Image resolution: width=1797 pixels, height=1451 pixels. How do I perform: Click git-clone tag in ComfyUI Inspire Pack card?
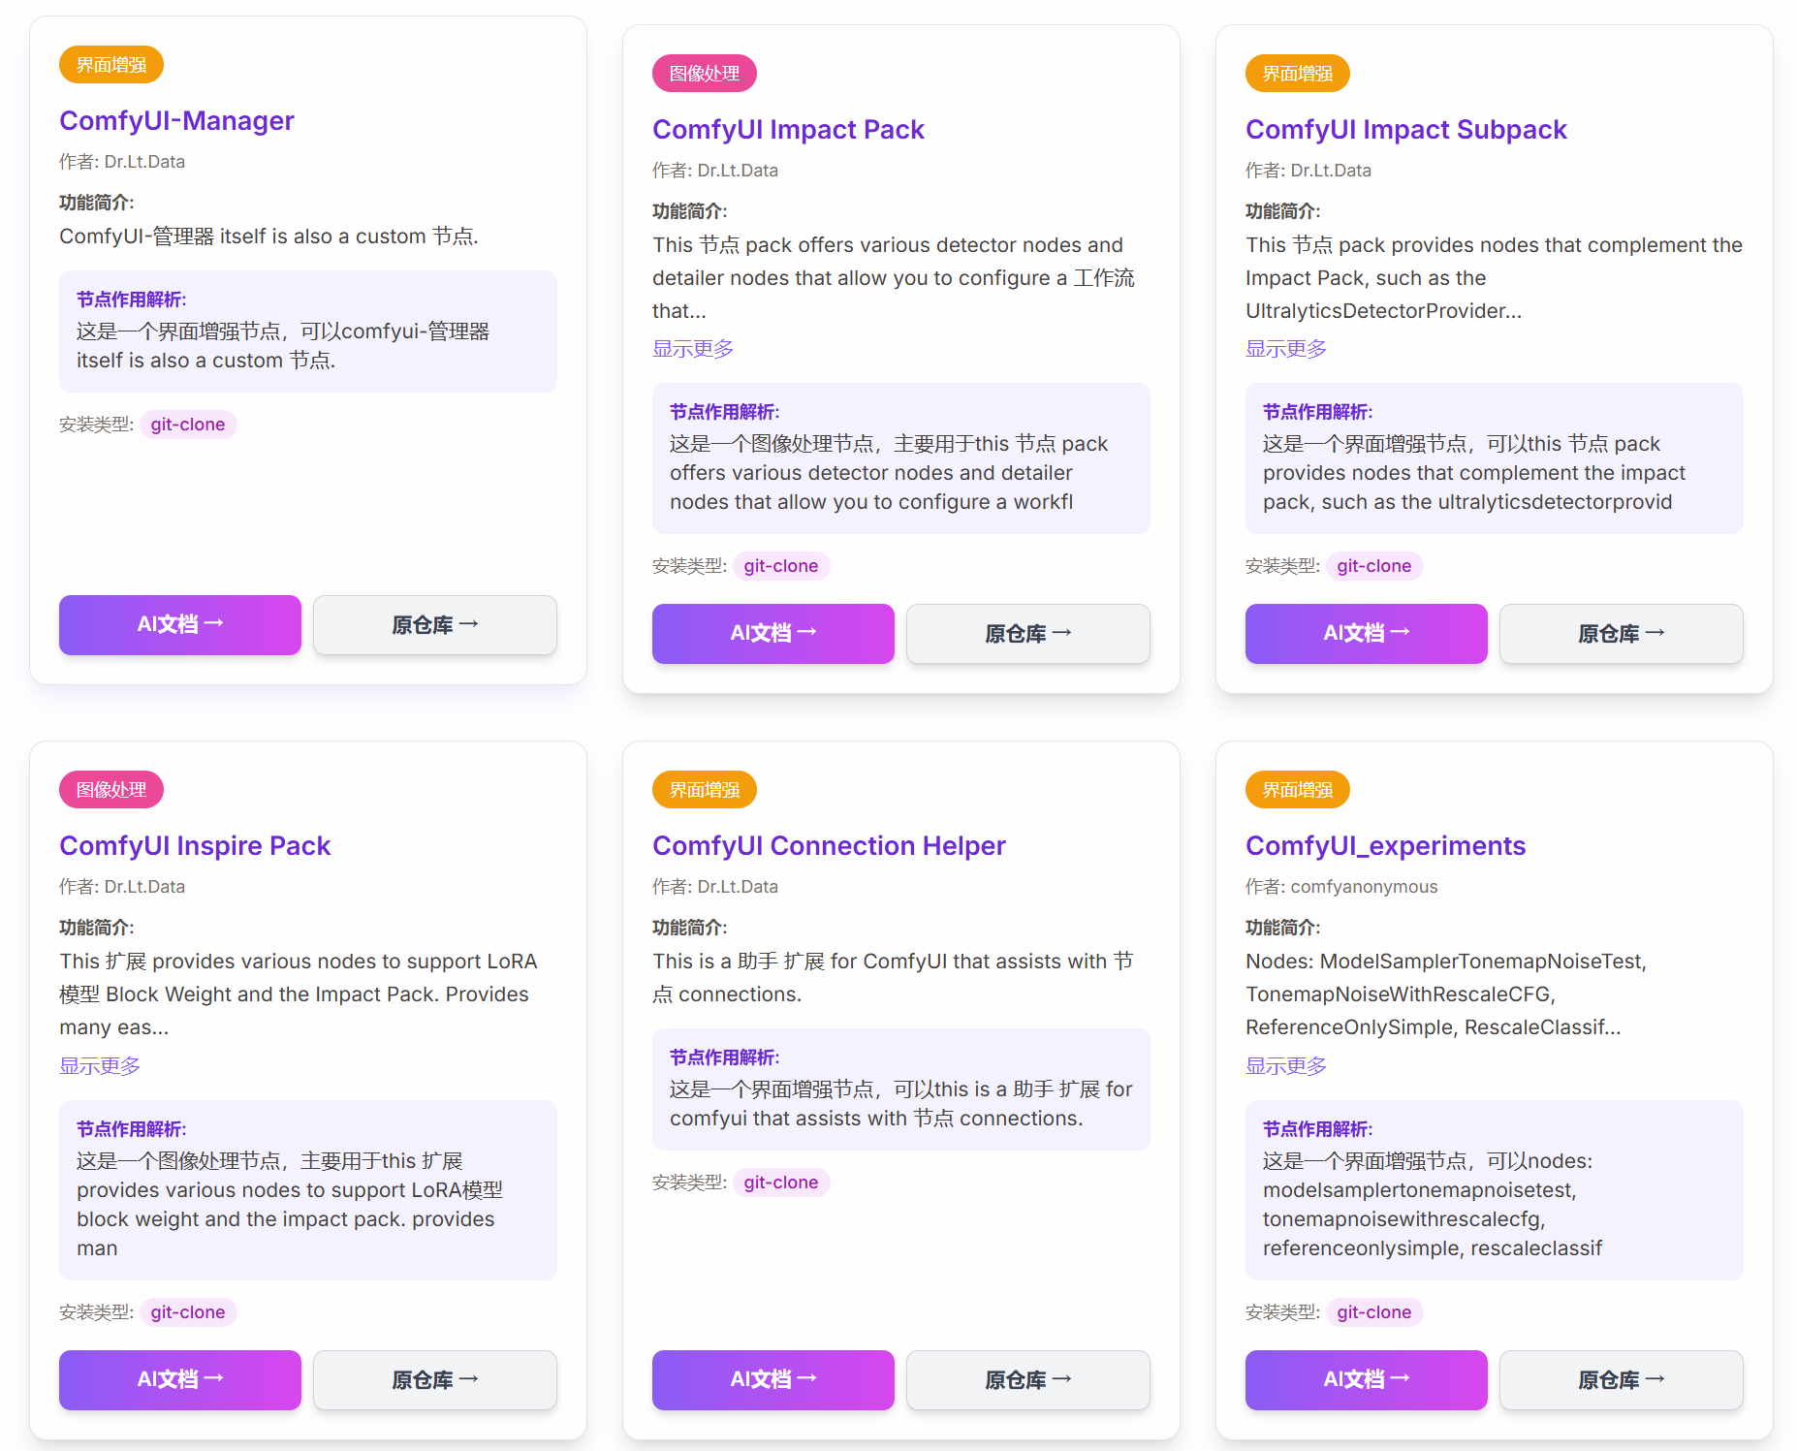pos(188,1312)
